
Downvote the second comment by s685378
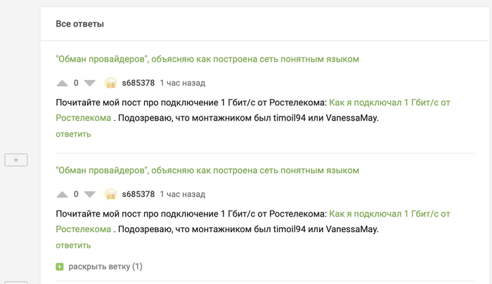89,194
